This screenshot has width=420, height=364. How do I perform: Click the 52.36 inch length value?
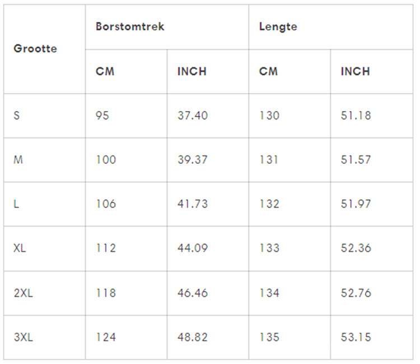click(x=356, y=248)
